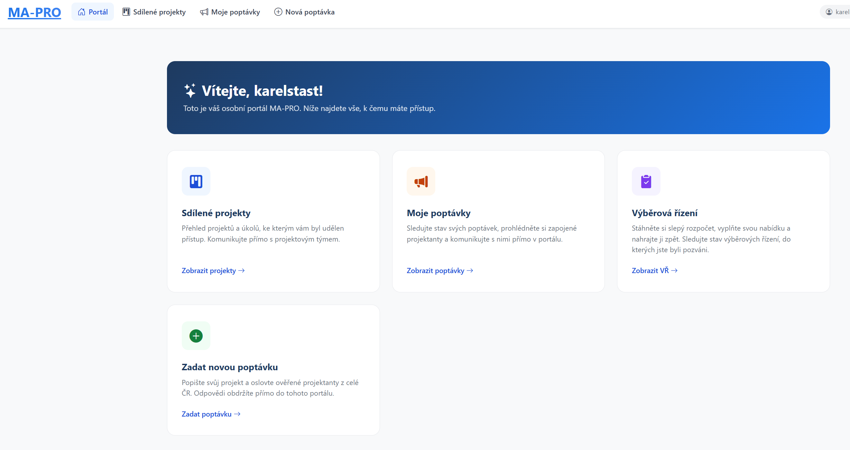Click the kanban board icon in the navbar
Image resolution: width=850 pixels, height=450 pixels.
click(126, 12)
